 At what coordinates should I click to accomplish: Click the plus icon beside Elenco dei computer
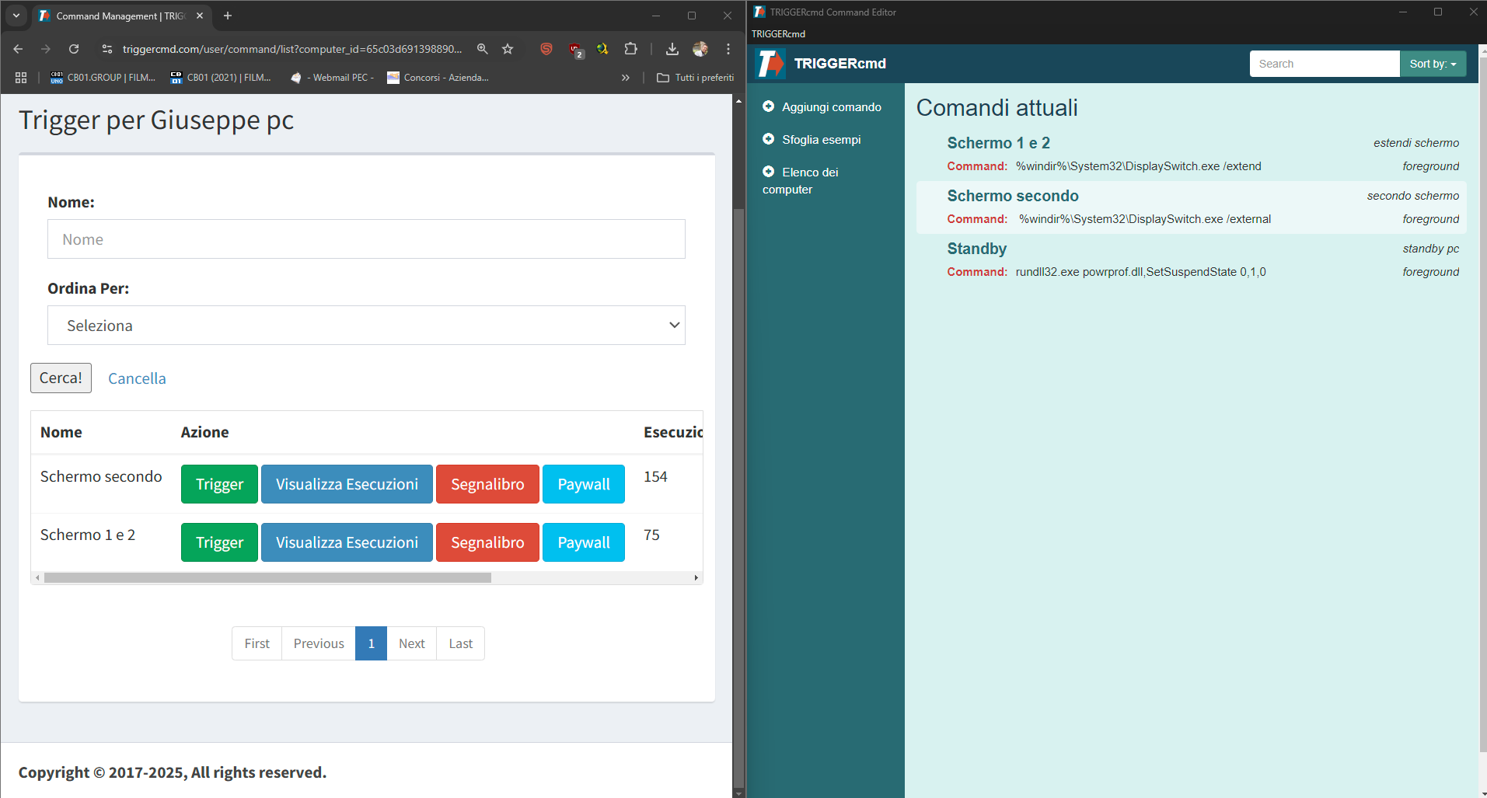point(769,172)
